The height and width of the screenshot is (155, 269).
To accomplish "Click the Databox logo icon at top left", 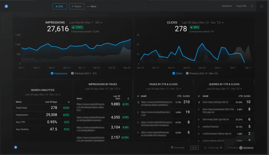I will click(6, 6).
